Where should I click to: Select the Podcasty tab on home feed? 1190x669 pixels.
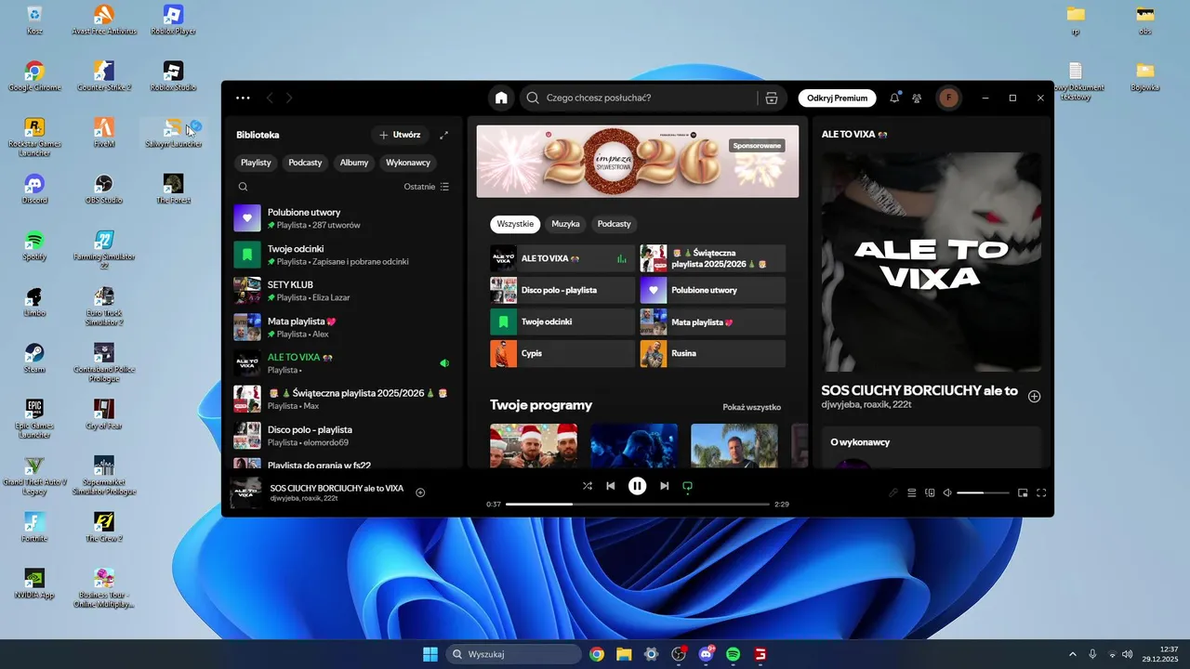coord(614,224)
